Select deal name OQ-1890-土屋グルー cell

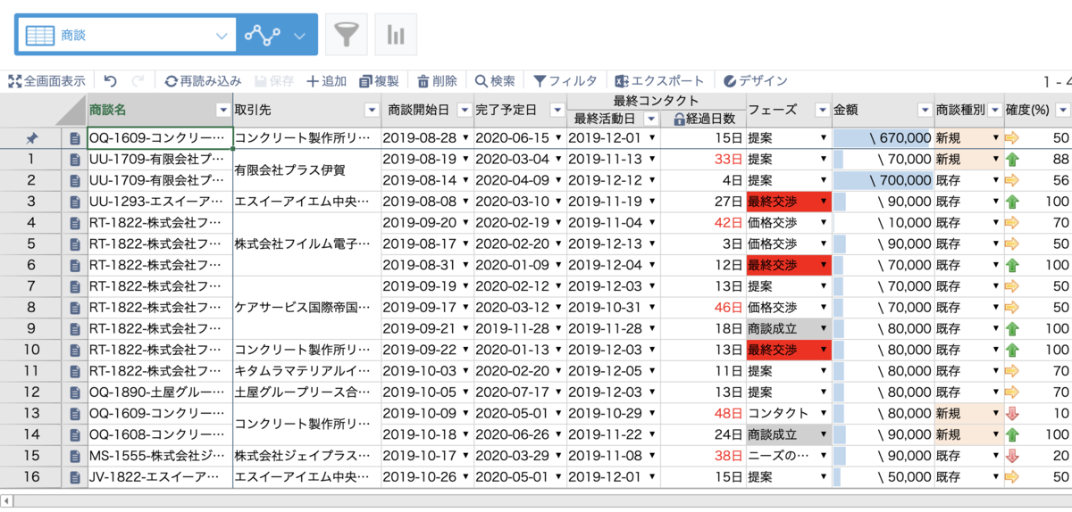(160, 392)
